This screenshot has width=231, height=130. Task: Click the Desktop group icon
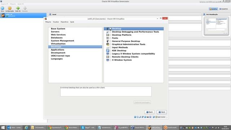coord(108,29)
